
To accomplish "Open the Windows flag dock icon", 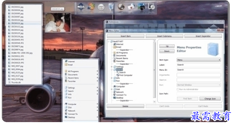I will point(91,7).
